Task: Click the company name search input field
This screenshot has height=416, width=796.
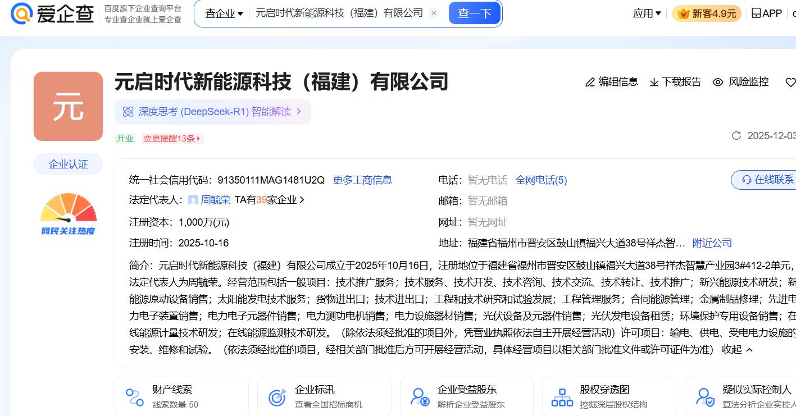Action: click(339, 13)
